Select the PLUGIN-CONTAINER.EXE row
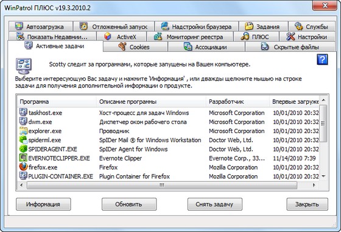The image size is (341, 232). [x=168, y=176]
